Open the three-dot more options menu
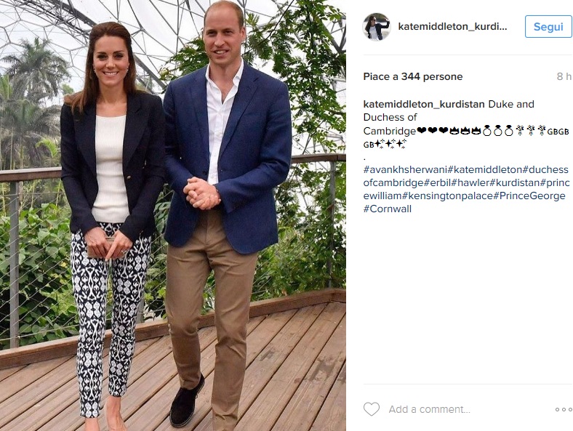 pyautogui.click(x=564, y=409)
